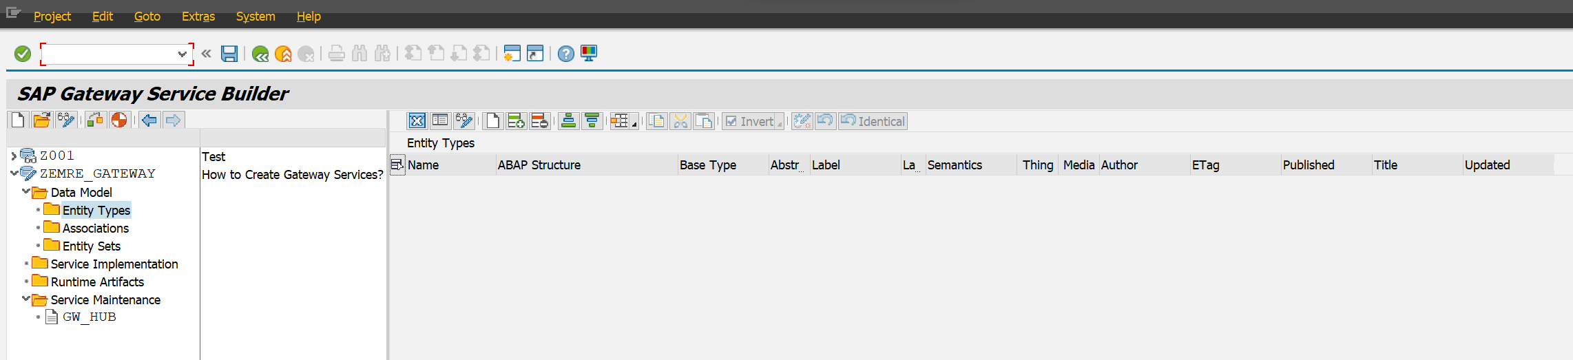Select the Service Implementation folder

114,264
